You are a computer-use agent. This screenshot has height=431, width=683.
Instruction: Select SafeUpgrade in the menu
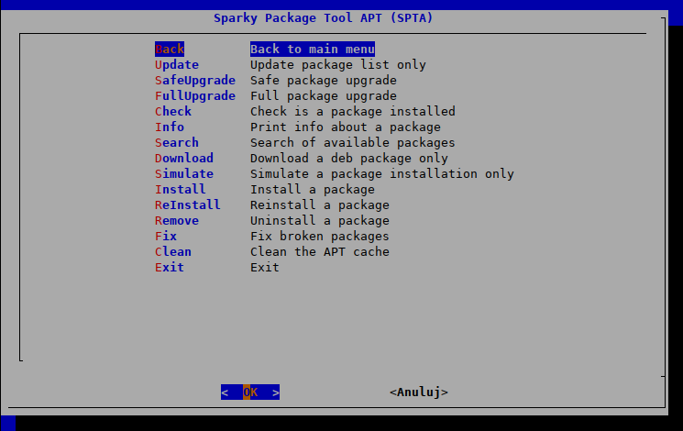[x=195, y=81]
